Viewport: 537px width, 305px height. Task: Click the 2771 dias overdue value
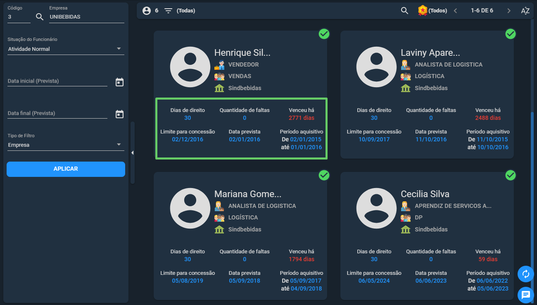(302, 118)
